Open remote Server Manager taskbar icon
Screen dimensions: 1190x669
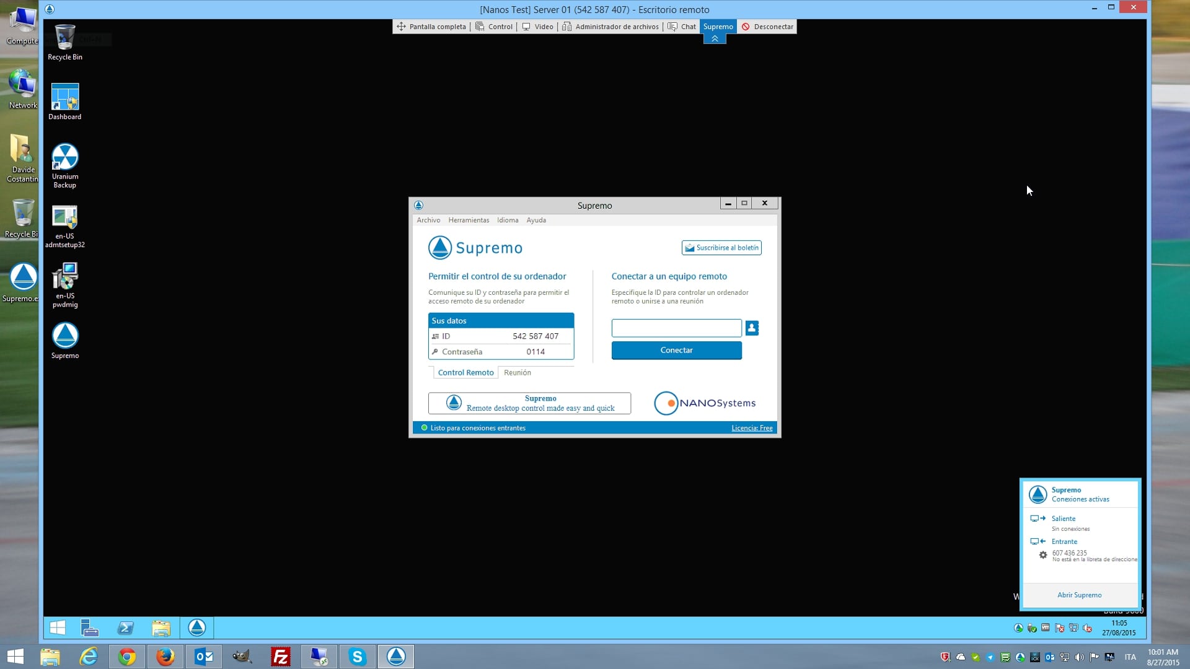point(90,628)
